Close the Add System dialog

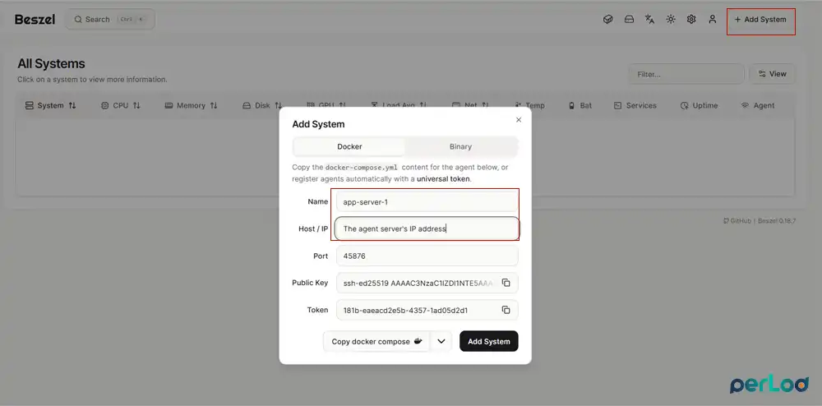[519, 120]
